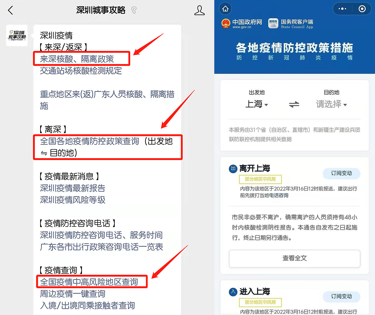Open the 全国各地疫情防控政策查询 link
This screenshot has width=375, height=315.
point(106,147)
